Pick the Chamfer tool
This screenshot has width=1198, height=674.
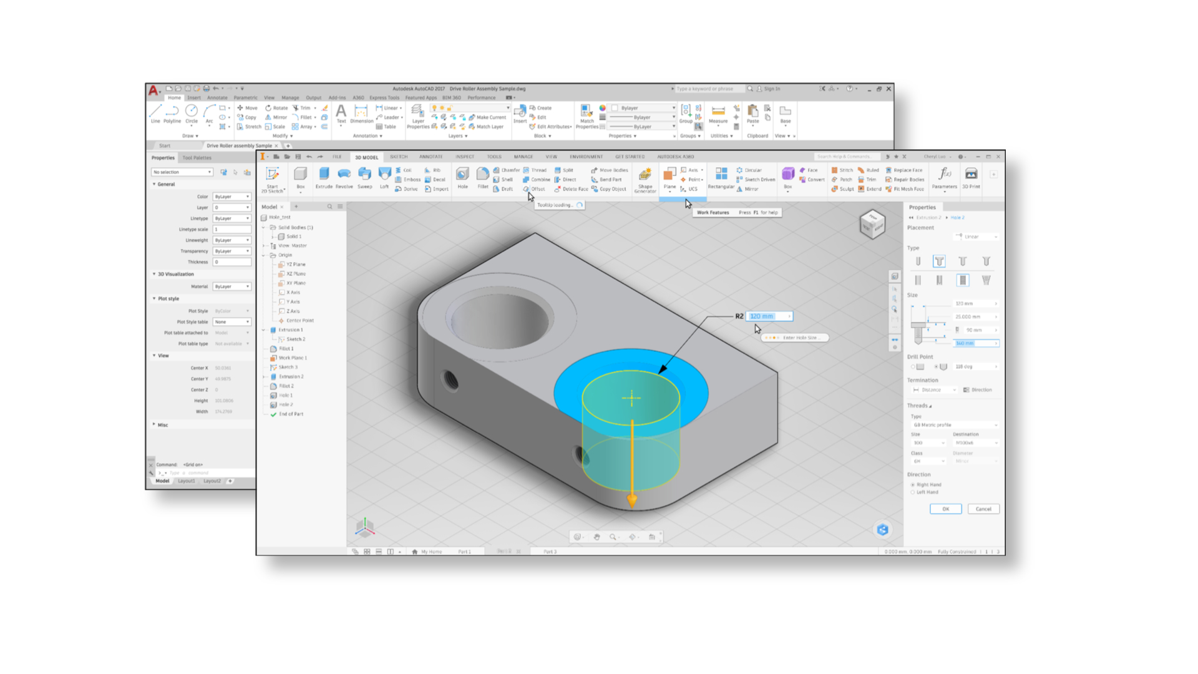507,170
